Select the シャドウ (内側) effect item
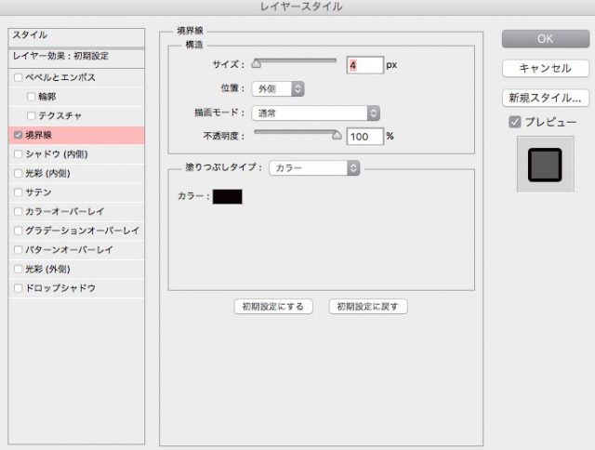Image resolution: width=595 pixels, height=450 pixels. click(x=58, y=153)
